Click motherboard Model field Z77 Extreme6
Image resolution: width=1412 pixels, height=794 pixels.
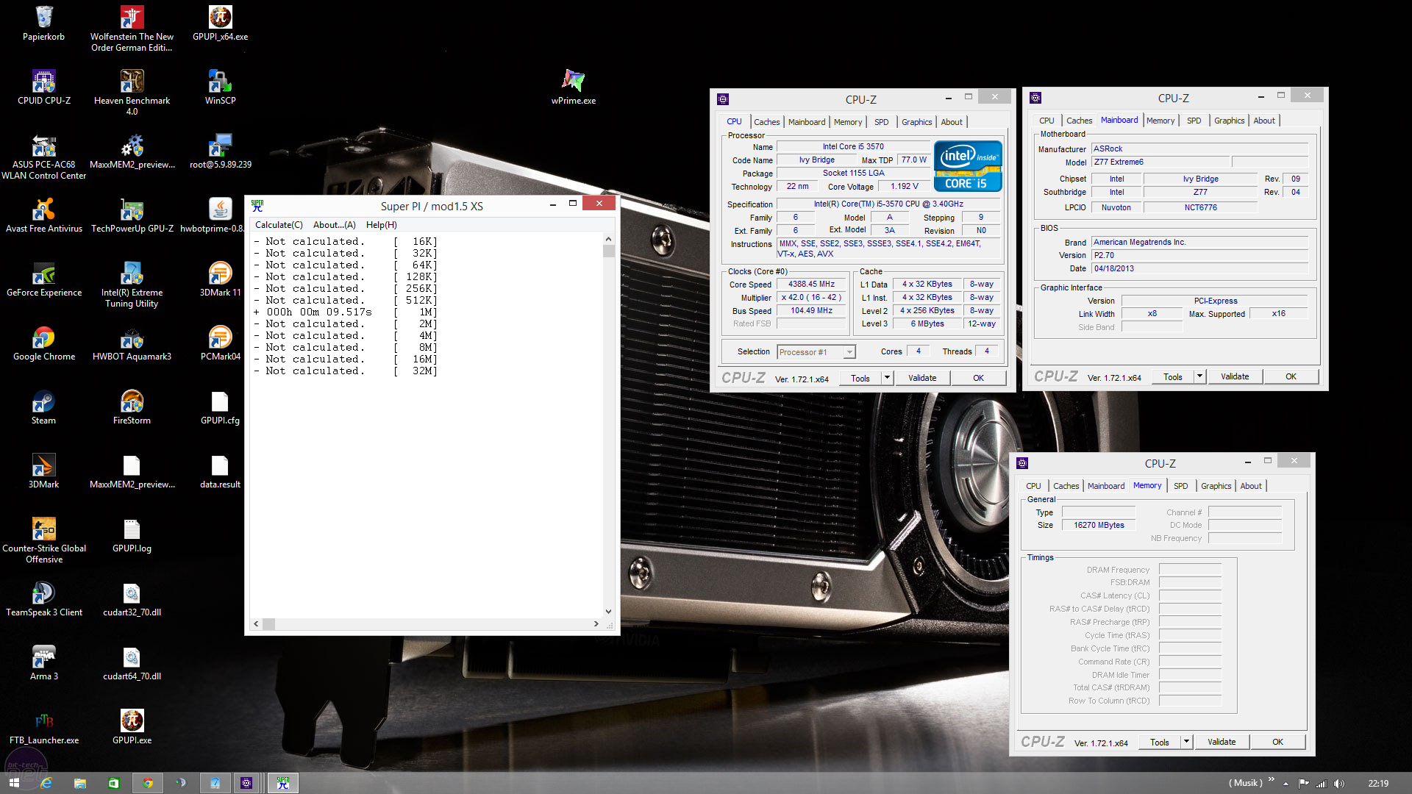coord(1160,162)
